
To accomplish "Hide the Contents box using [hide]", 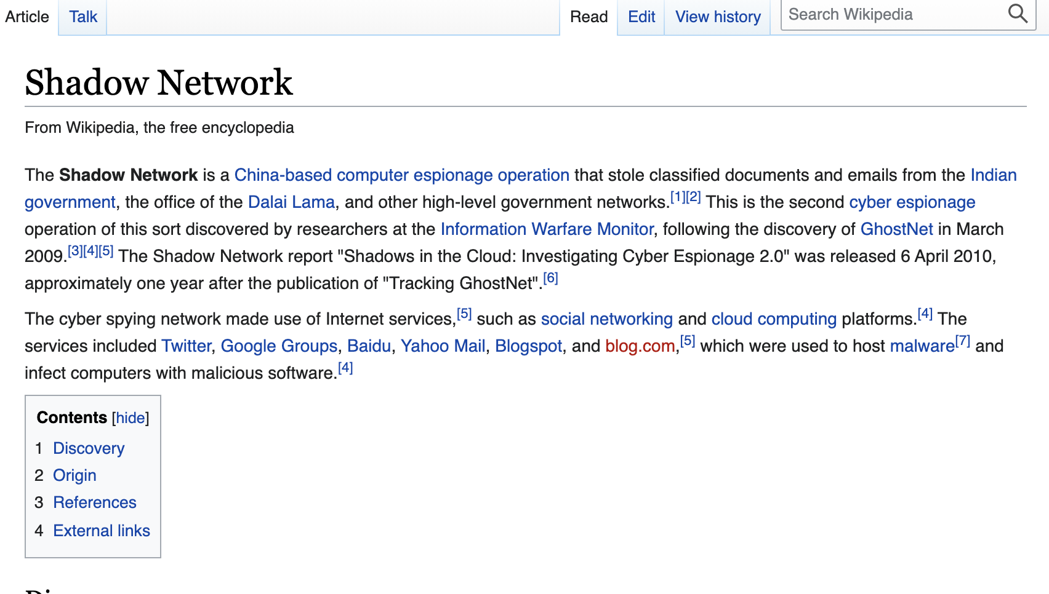I will pyautogui.click(x=131, y=418).
